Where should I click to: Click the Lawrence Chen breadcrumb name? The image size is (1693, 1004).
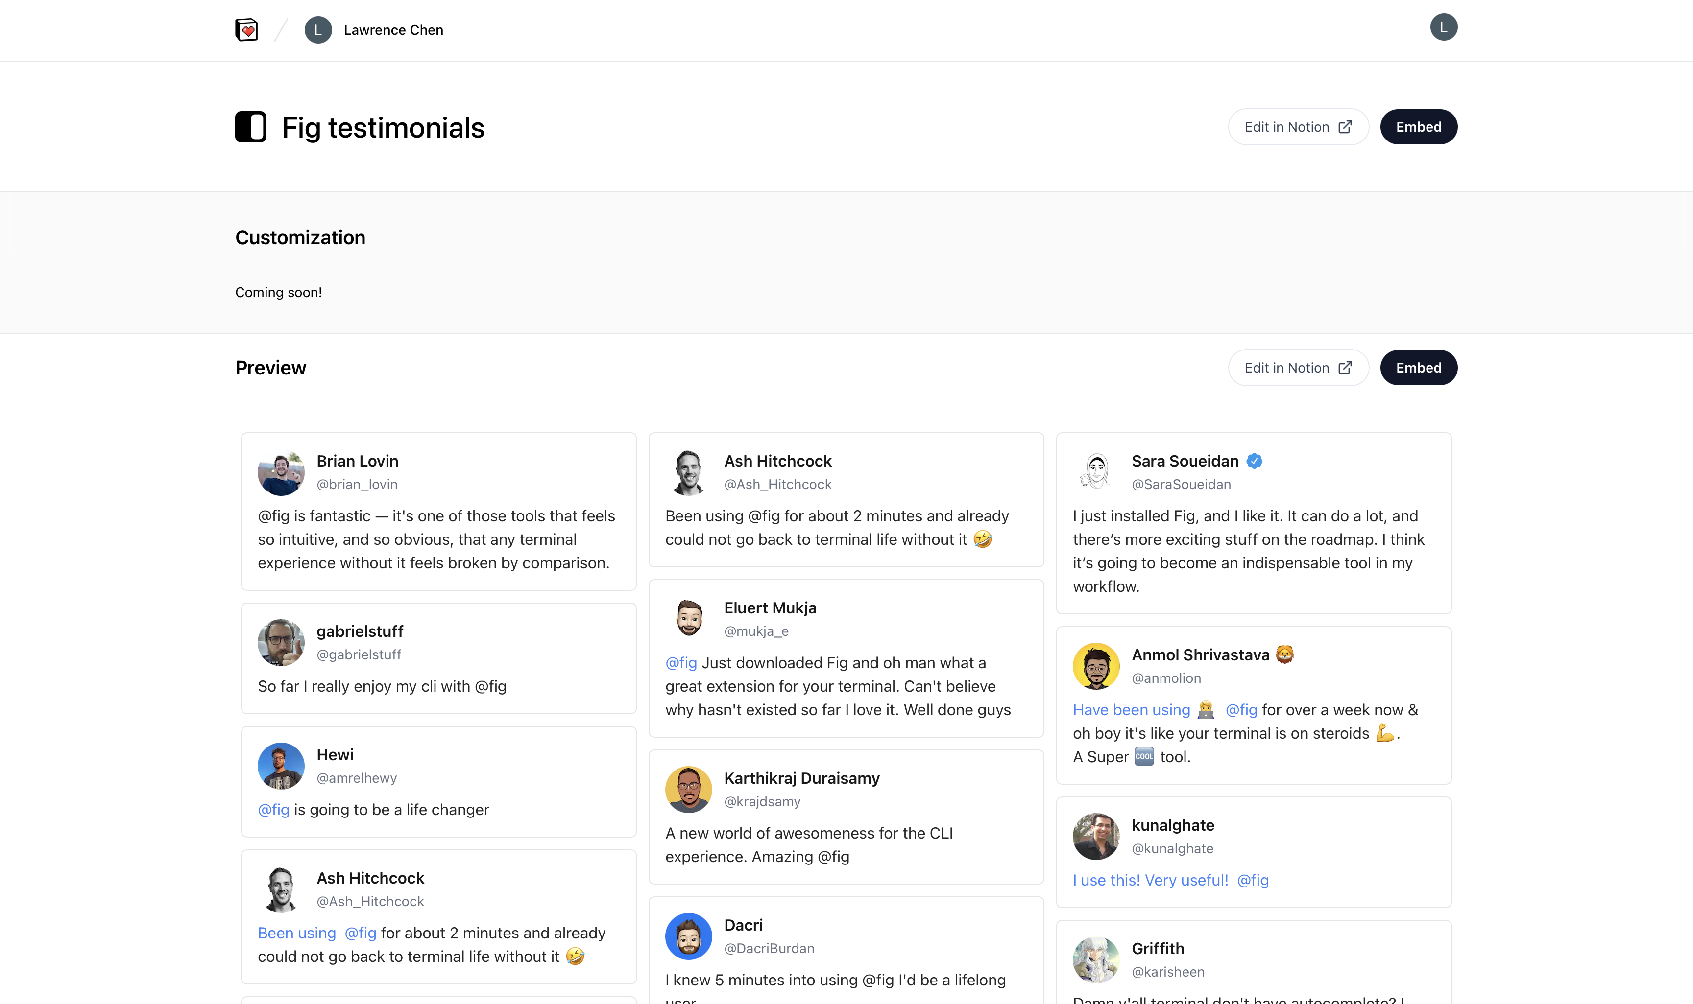click(393, 30)
